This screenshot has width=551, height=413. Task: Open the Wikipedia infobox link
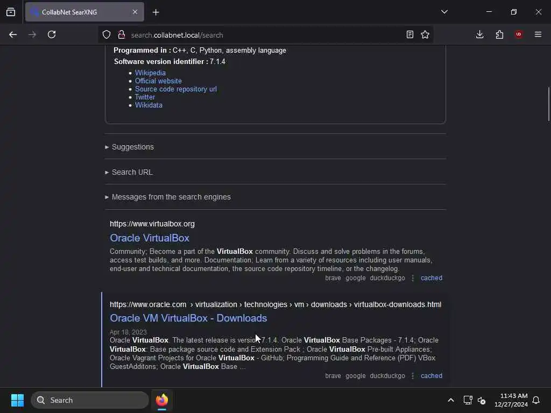pyautogui.click(x=150, y=73)
